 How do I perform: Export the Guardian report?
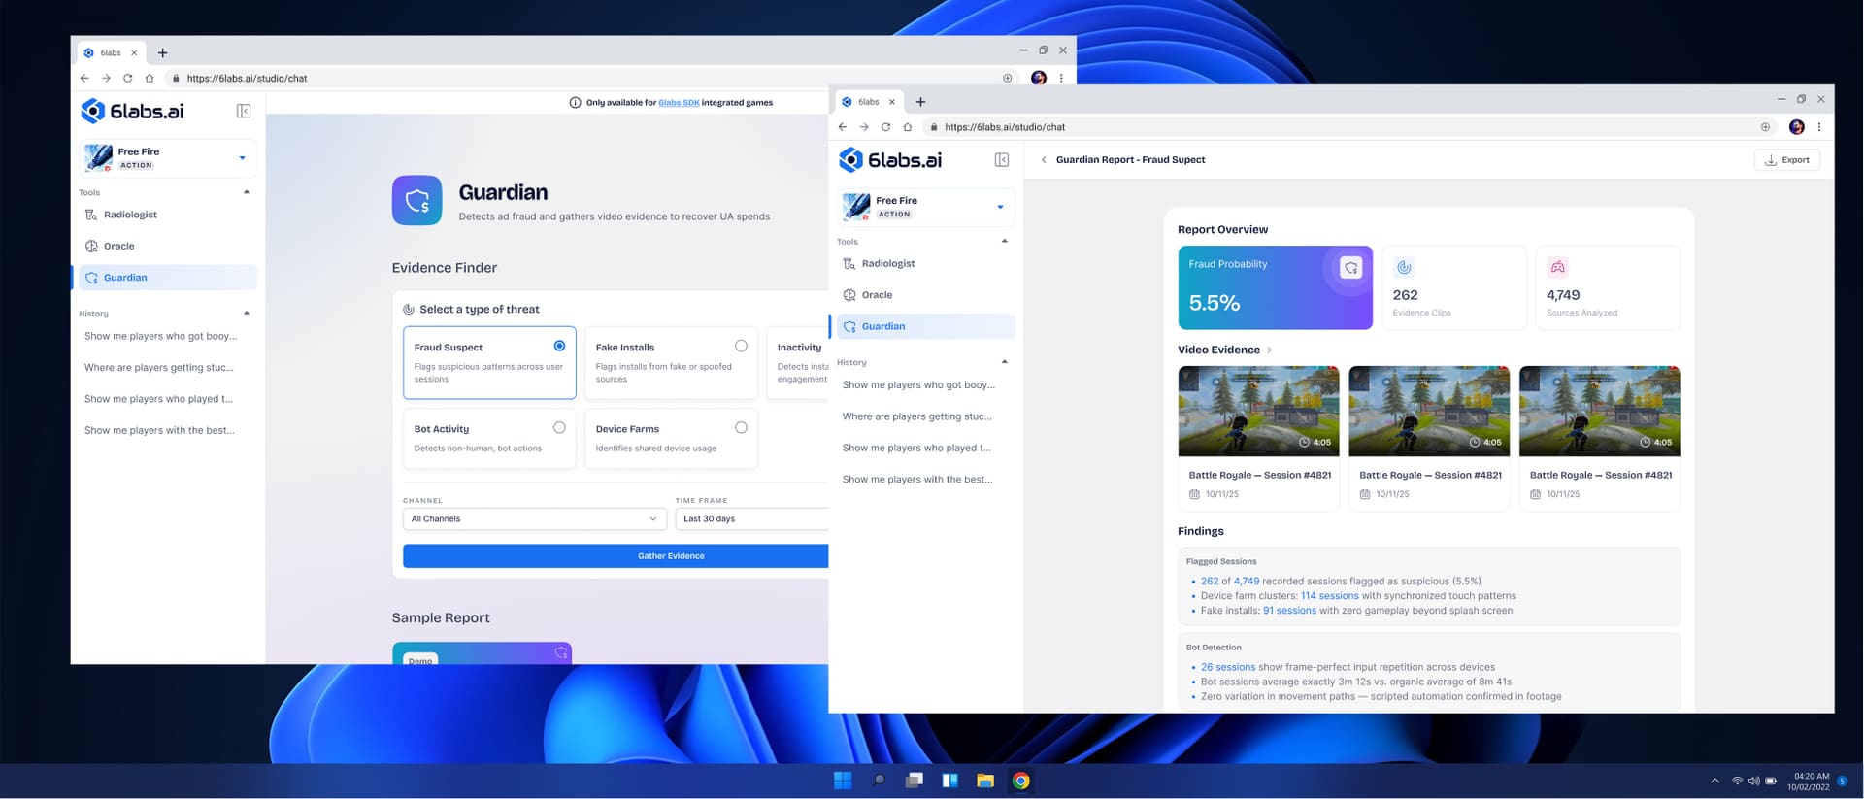click(1787, 160)
